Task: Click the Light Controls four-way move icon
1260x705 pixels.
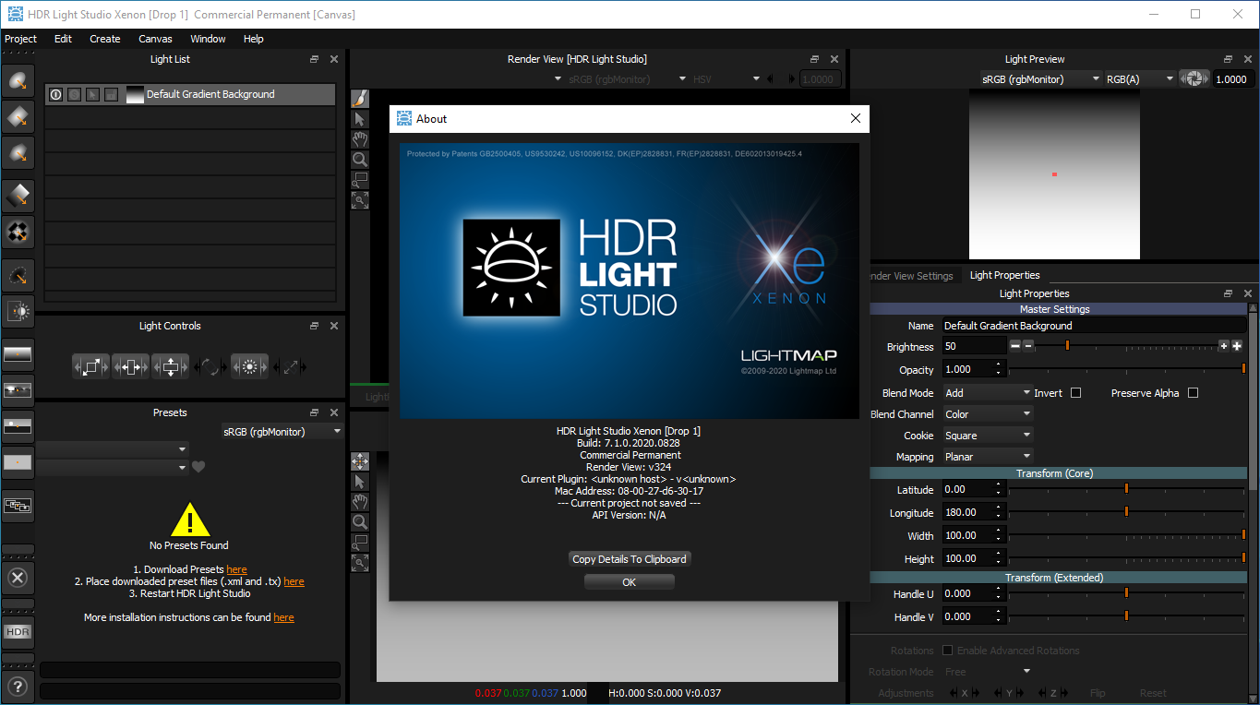Action: (x=170, y=366)
